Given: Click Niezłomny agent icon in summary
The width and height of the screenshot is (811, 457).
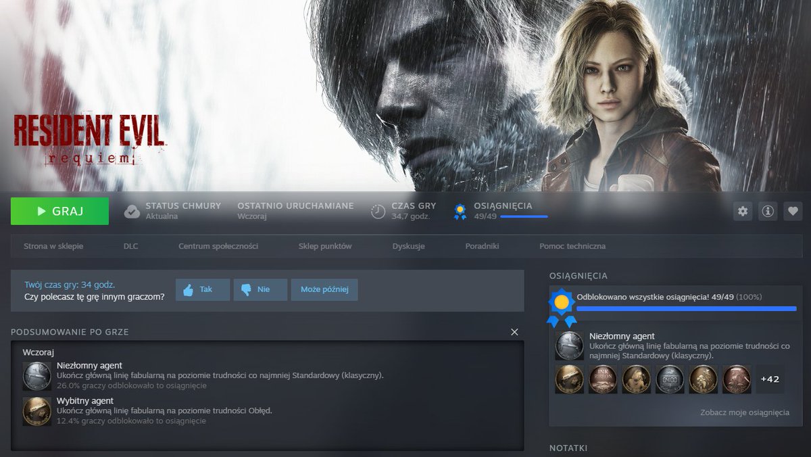Looking at the screenshot, I should click(x=36, y=376).
